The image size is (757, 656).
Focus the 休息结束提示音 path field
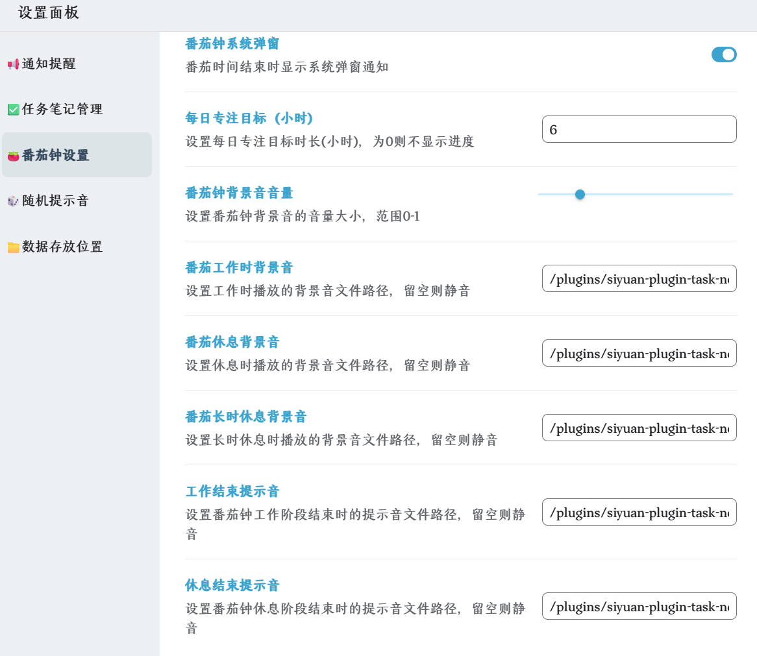pyautogui.click(x=639, y=607)
